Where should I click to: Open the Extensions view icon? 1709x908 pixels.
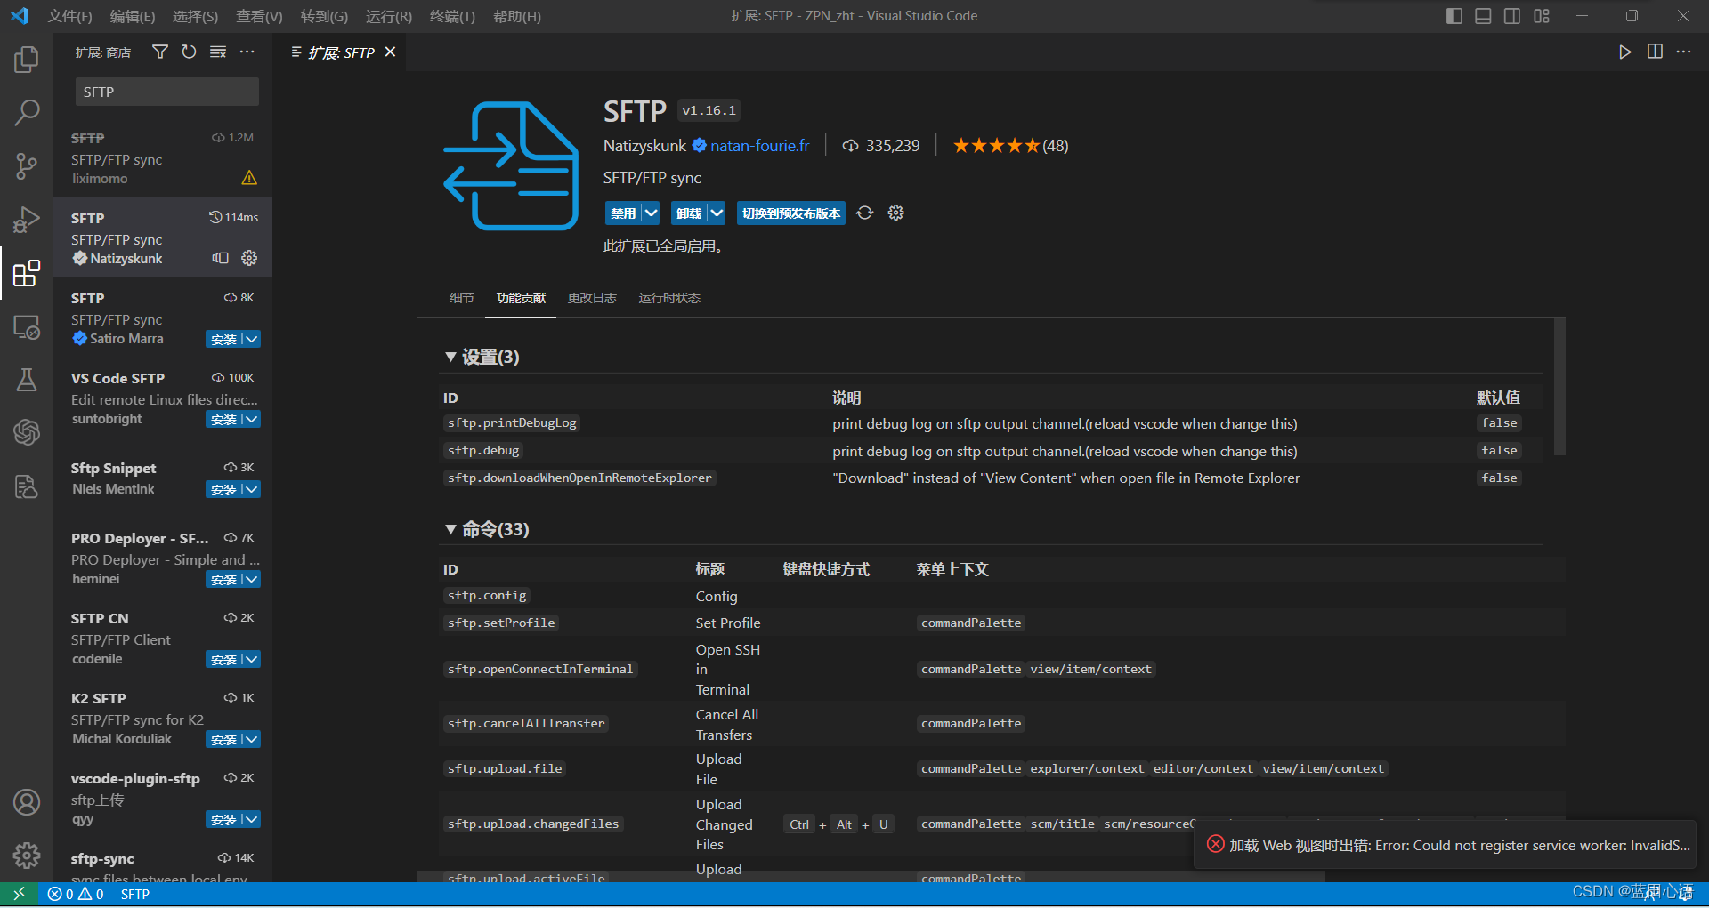tap(27, 273)
